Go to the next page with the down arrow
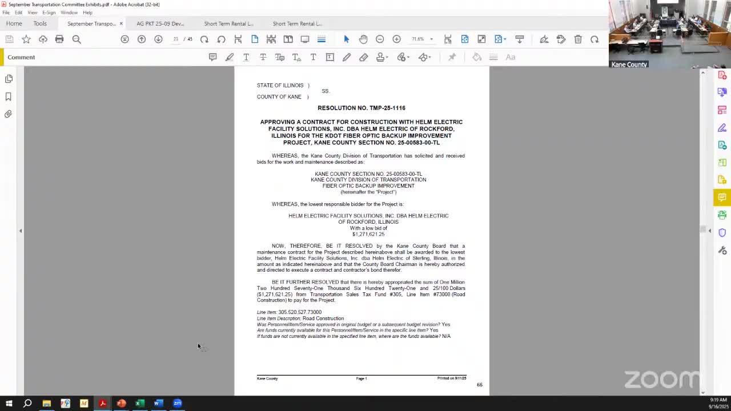The width and height of the screenshot is (731, 411). pyautogui.click(x=158, y=39)
